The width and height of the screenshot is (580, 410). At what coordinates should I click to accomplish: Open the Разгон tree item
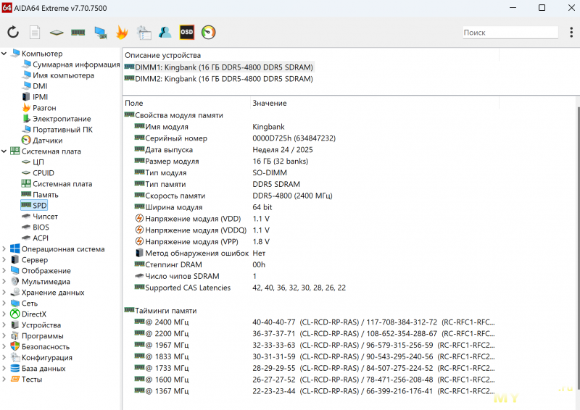(44, 108)
